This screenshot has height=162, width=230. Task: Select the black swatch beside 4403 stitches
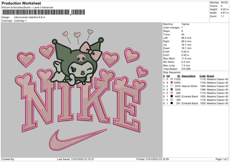[172, 96]
